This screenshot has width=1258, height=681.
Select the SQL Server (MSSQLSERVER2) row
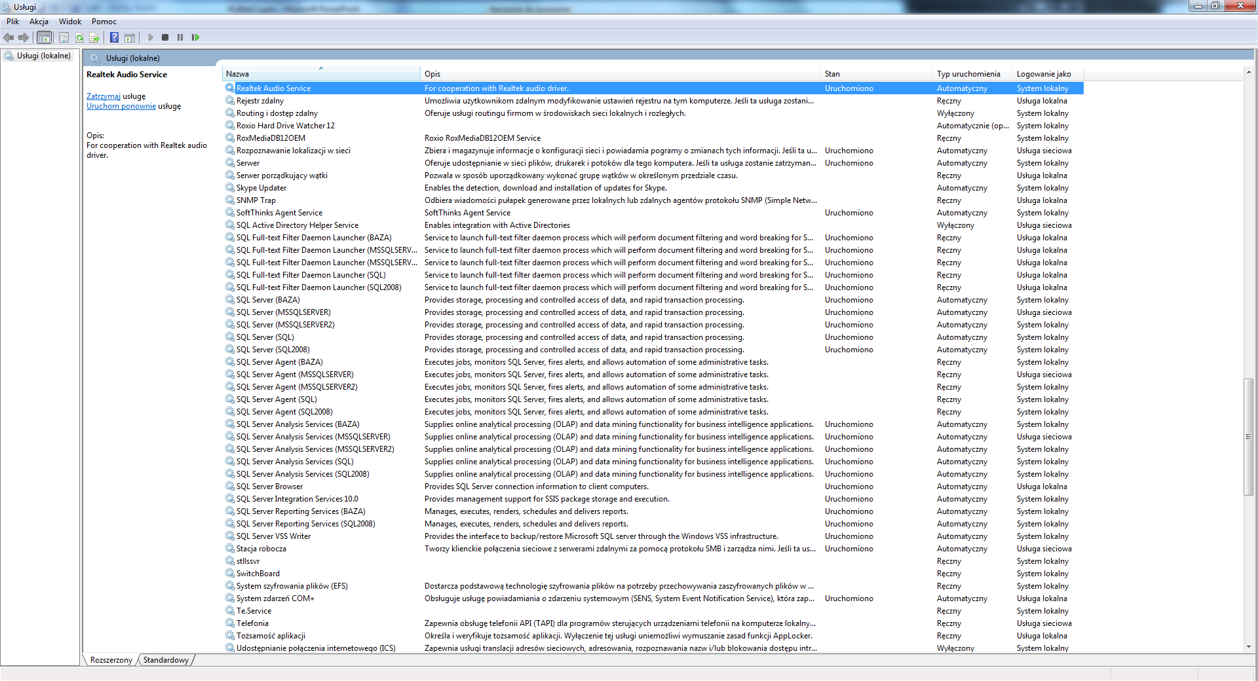pyautogui.click(x=653, y=325)
